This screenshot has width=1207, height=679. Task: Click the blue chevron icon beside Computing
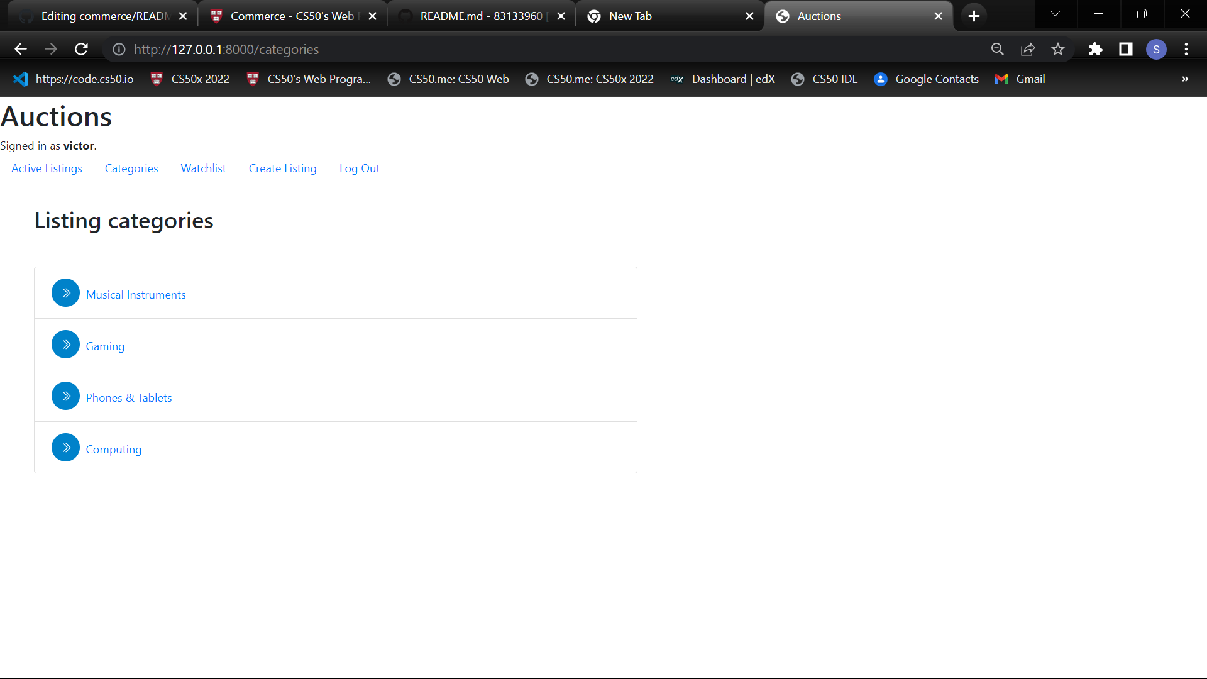(x=65, y=448)
